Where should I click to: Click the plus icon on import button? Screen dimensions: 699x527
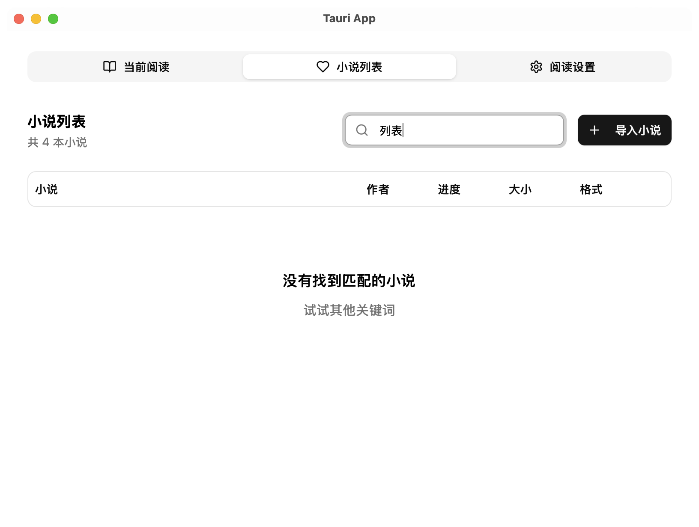(x=594, y=130)
